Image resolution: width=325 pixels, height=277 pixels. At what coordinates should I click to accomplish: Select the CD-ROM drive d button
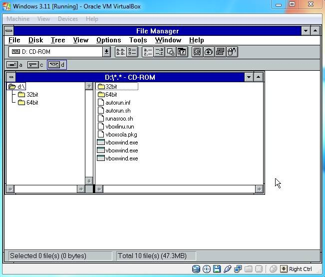pos(54,65)
